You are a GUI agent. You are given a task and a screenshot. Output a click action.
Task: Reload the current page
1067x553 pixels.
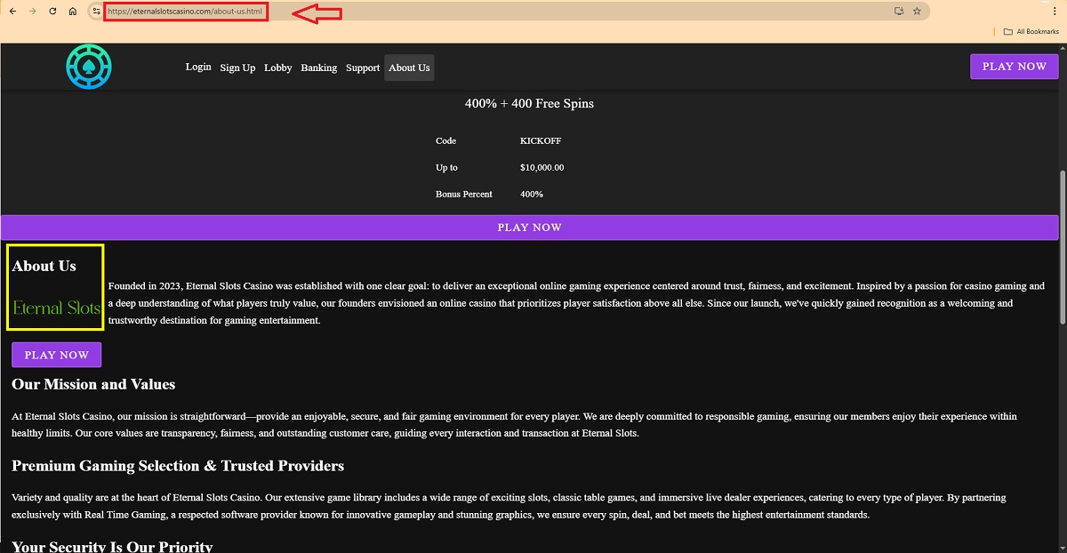(x=52, y=11)
